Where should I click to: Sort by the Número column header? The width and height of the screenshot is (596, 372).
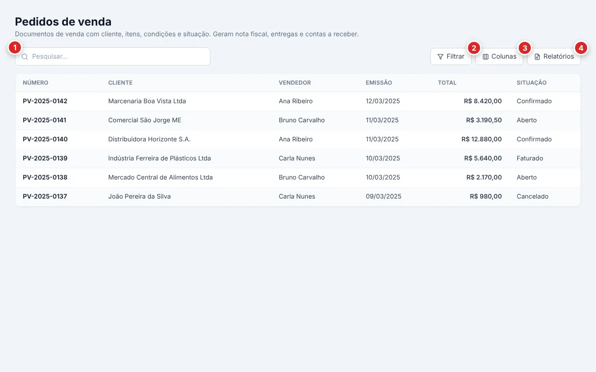pyautogui.click(x=35, y=83)
